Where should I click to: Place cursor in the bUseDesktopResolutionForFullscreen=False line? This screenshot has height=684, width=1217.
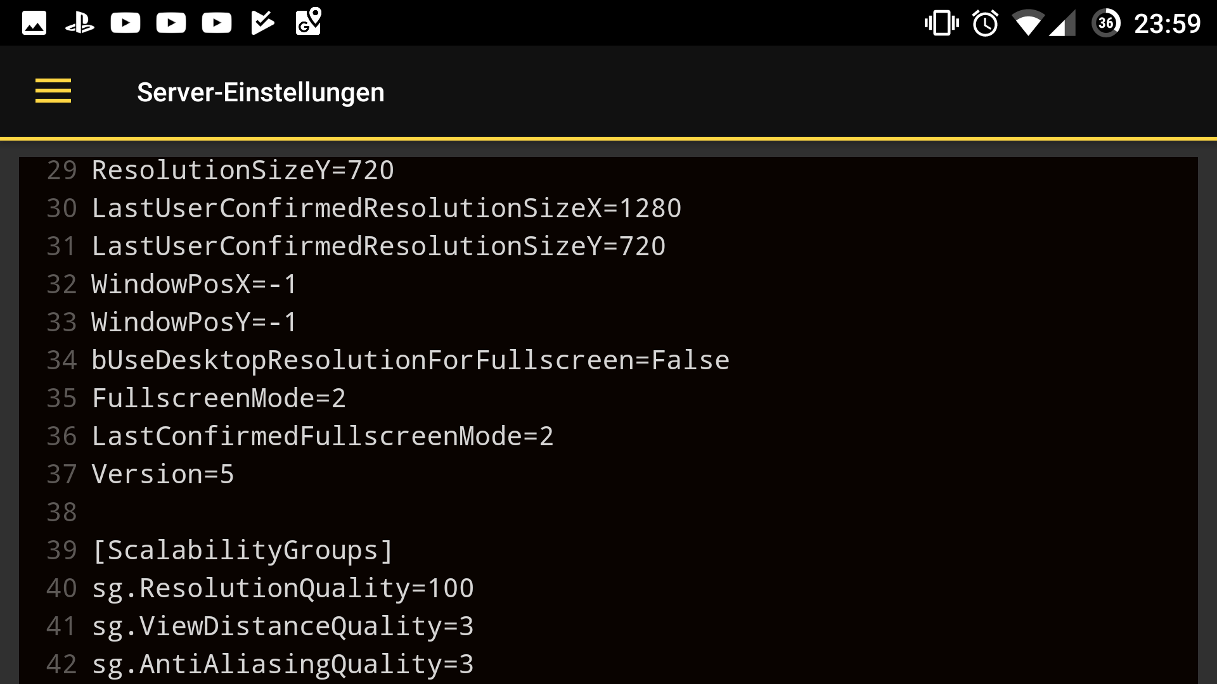tap(411, 360)
